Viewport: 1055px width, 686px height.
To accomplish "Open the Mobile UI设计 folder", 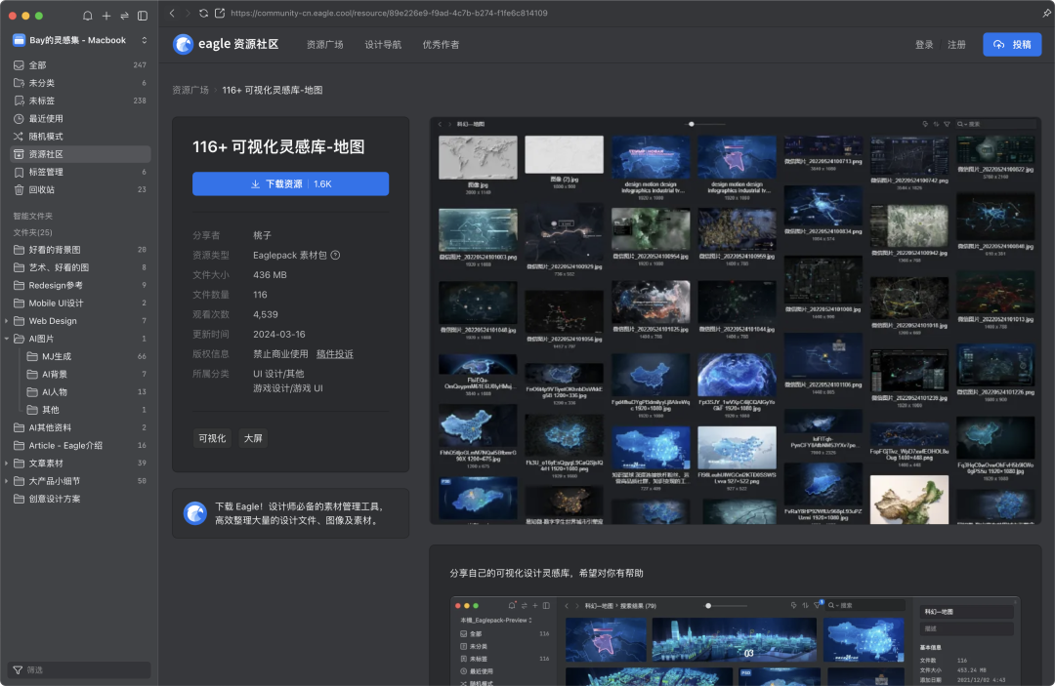I will [80, 303].
